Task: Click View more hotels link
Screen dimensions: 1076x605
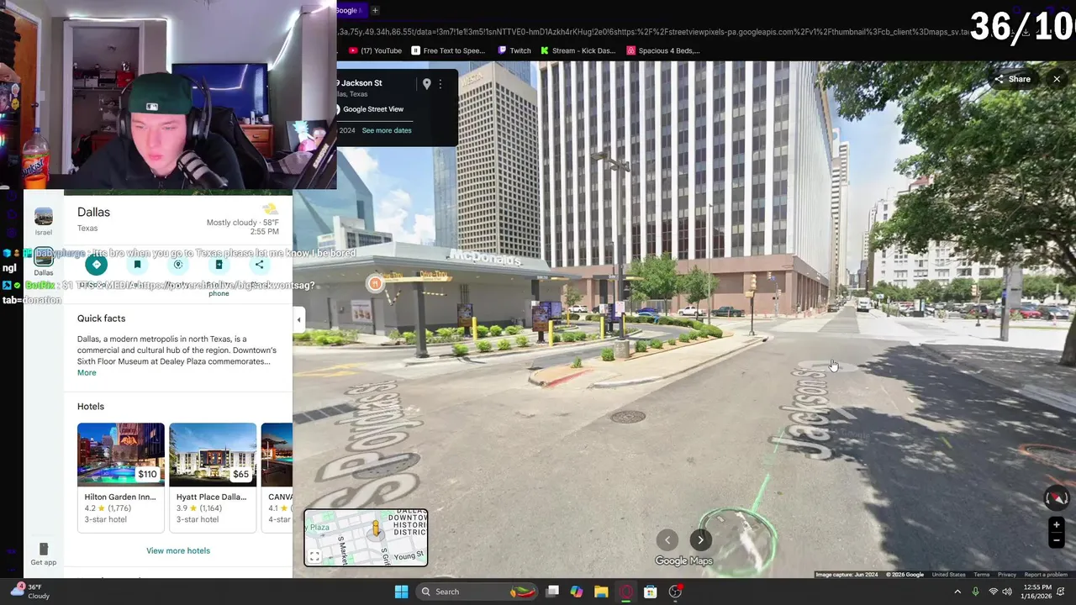Action: 178,550
